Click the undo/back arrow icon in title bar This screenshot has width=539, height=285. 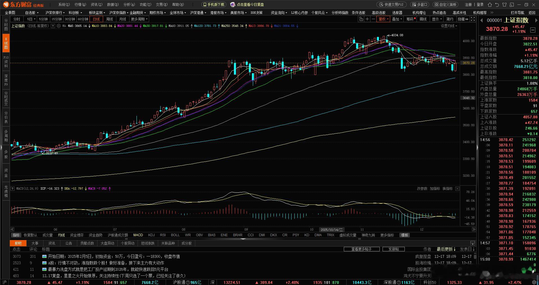pos(497,4)
